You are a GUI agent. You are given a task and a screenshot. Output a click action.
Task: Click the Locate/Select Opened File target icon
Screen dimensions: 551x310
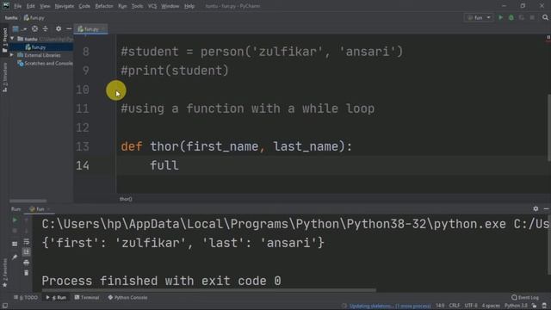point(34,28)
